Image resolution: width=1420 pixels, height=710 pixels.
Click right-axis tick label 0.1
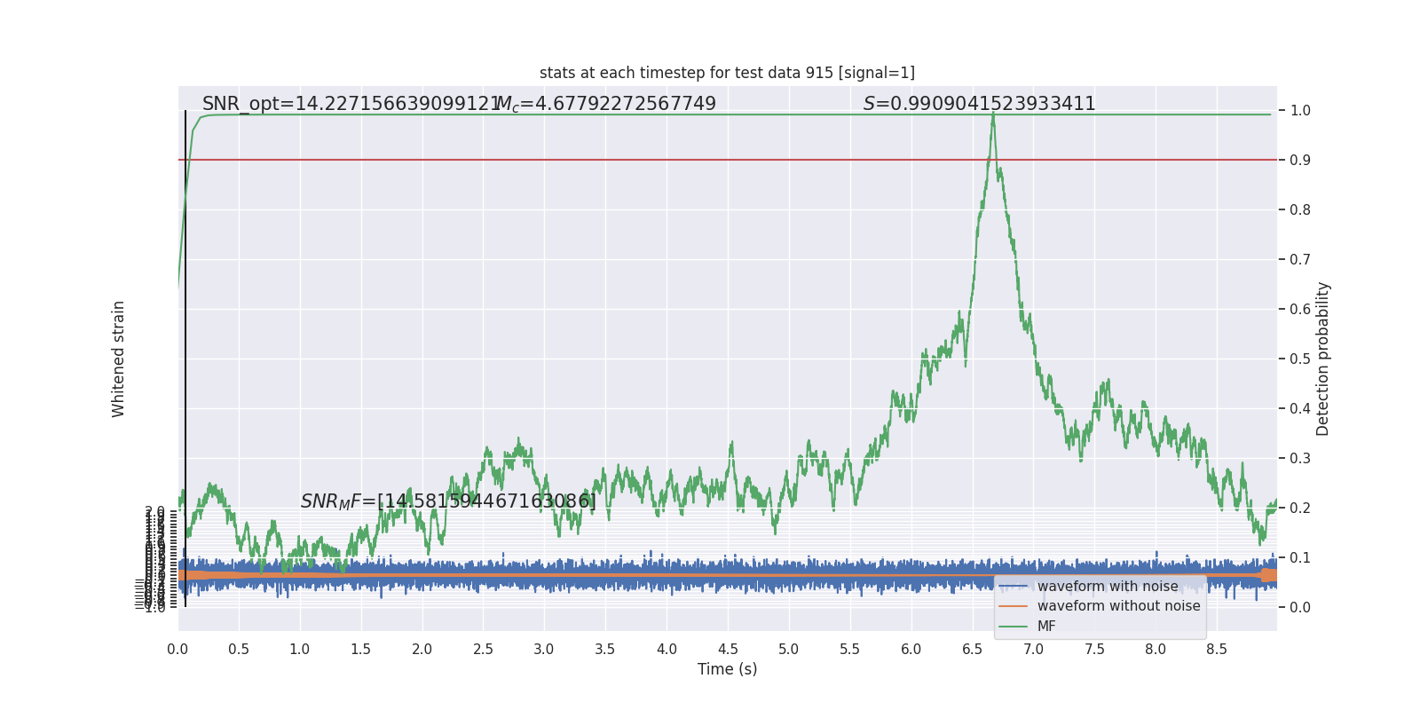pyautogui.click(x=1300, y=558)
